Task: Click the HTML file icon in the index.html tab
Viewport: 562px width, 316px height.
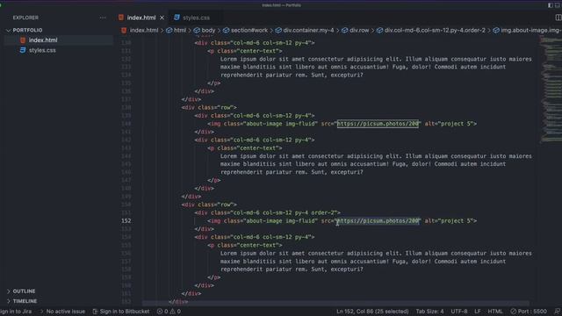Action: click(121, 18)
